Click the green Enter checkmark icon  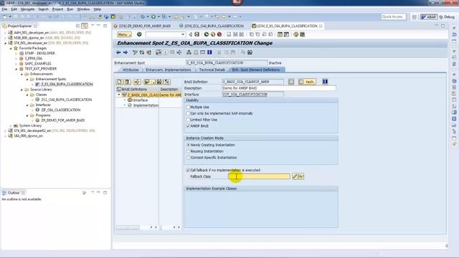[139, 34]
